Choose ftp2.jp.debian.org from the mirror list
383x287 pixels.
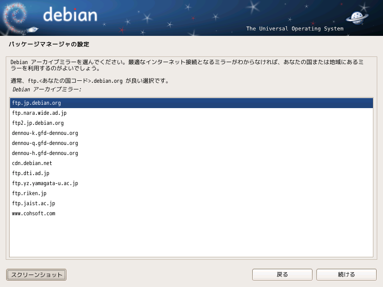191,123
